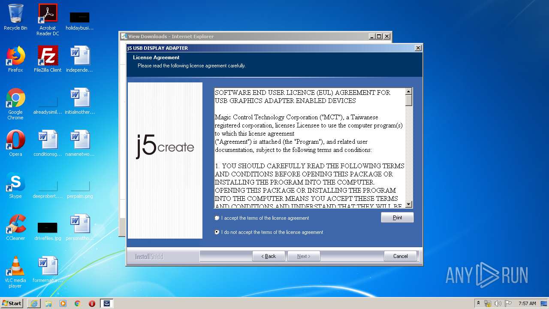Screen dimensions: 549x309
Task: Launch VLC media player from the desktop
Action: [x=15, y=272]
